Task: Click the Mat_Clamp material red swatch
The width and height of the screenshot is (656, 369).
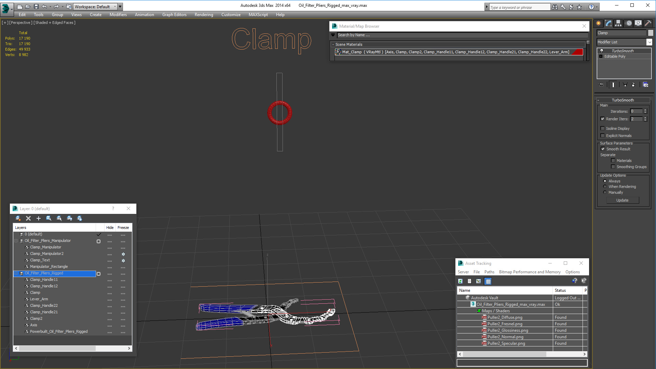Action: (577, 52)
